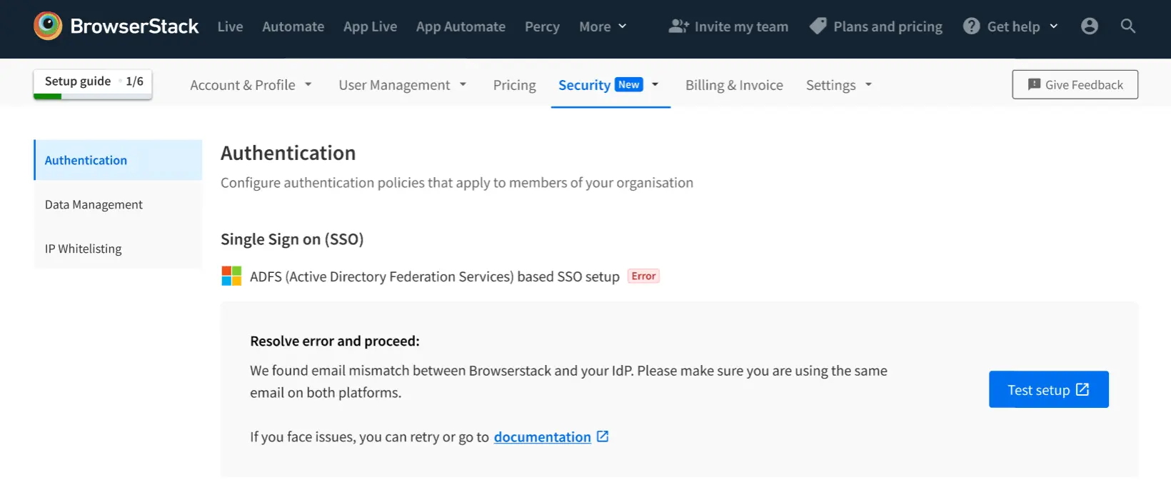The image size is (1171, 500).
Task: Expand the User Management dropdown
Action: tap(402, 85)
